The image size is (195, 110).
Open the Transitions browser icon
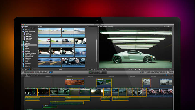(159, 72)
